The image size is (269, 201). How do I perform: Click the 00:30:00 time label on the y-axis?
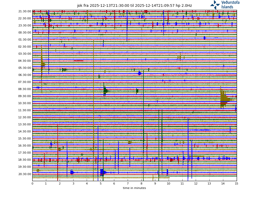pyautogui.click(x=25, y=33)
